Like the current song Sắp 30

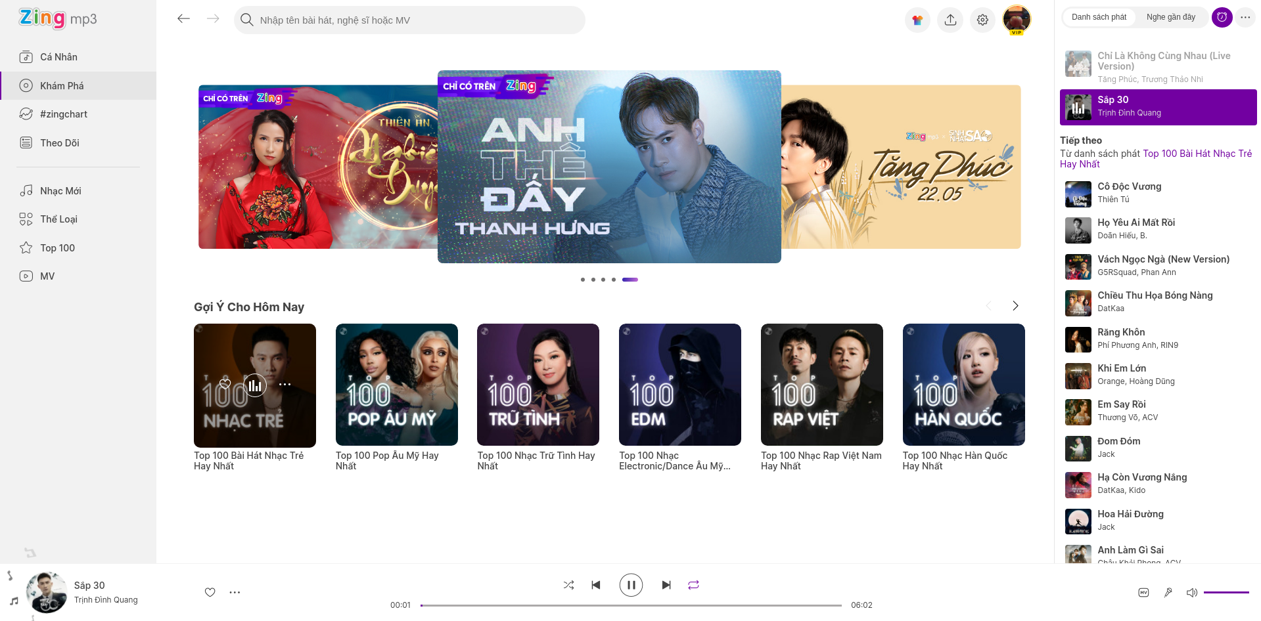point(210,592)
